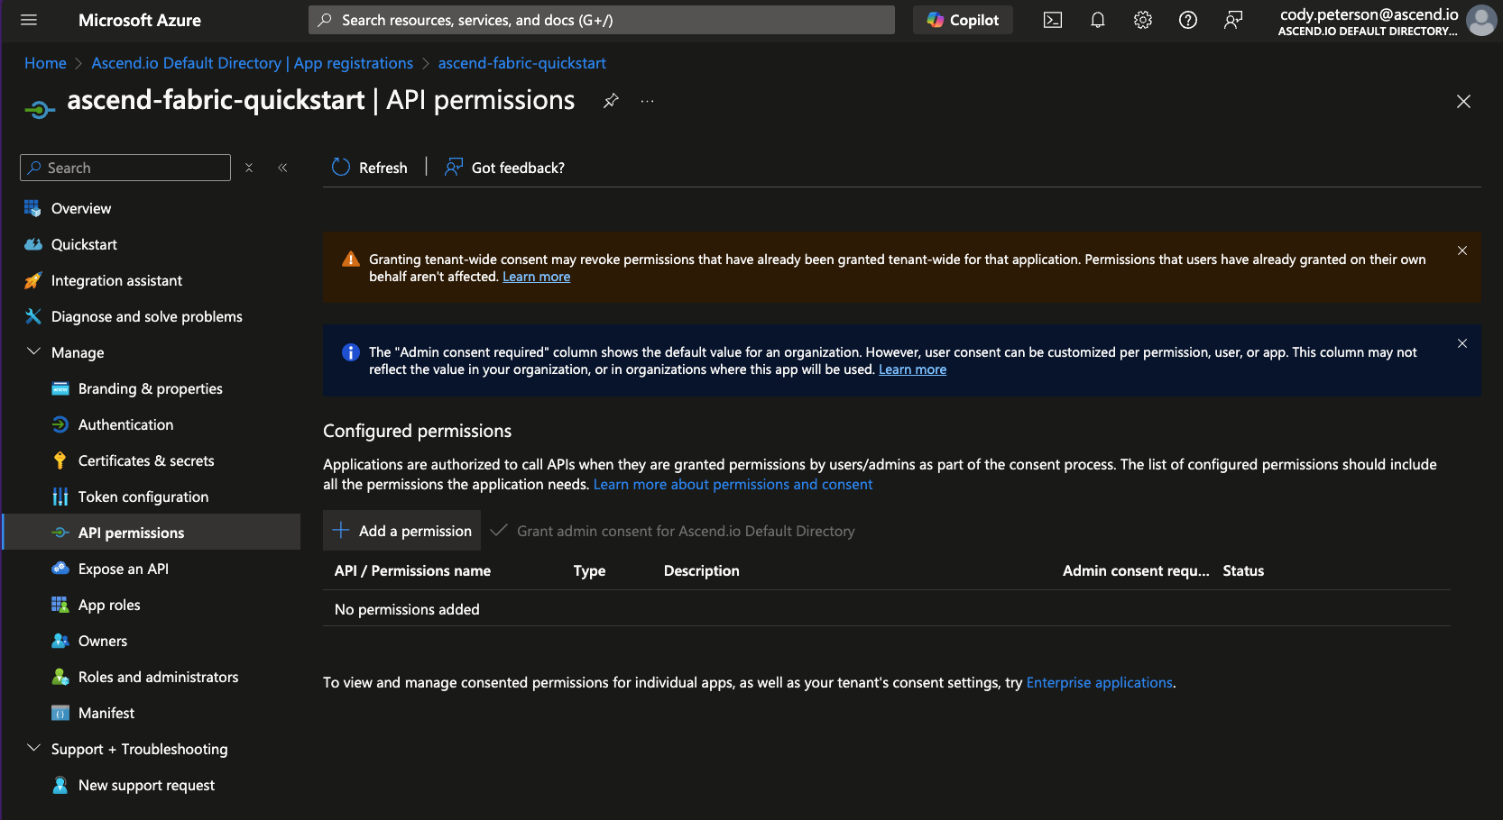Click the user account avatar
The image size is (1503, 820).
tap(1481, 20)
